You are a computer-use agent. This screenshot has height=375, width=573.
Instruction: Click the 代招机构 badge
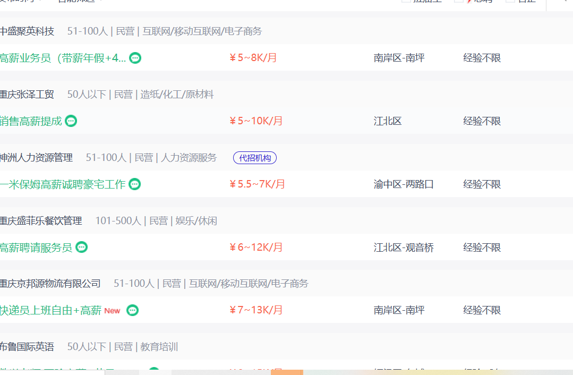point(255,158)
